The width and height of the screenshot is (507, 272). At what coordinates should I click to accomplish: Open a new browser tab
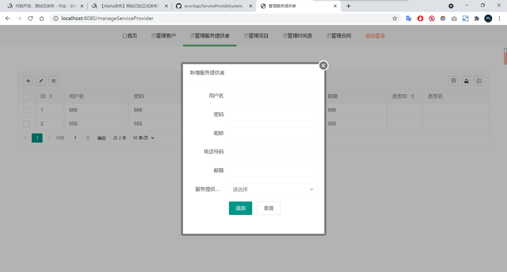(349, 6)
